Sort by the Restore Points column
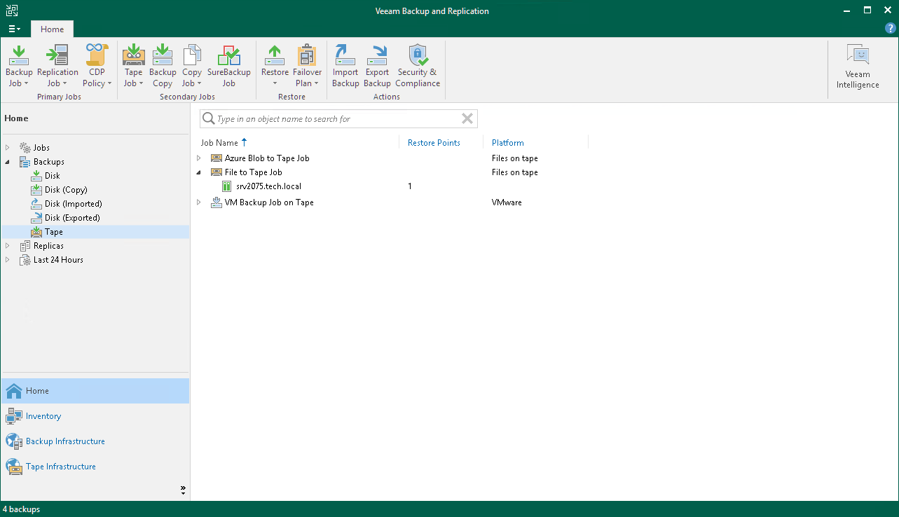 pyautogui.click(x=434, y=143)
